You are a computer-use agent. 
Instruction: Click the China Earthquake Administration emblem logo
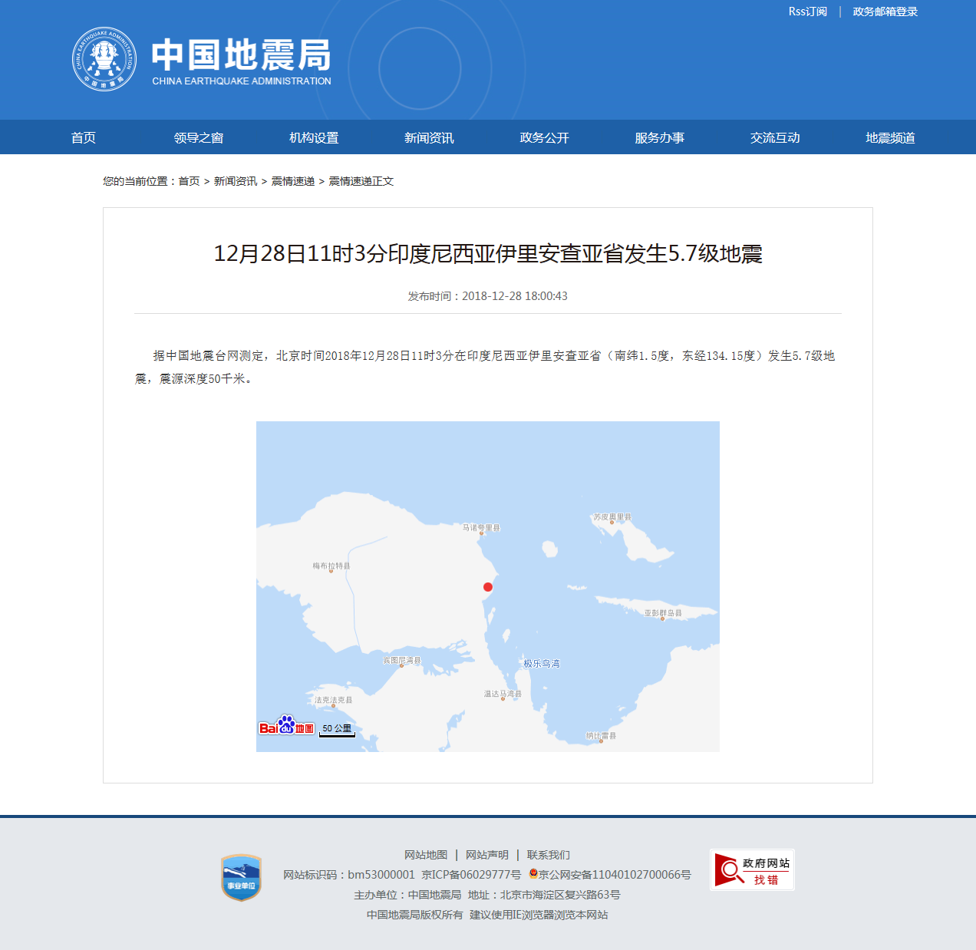coord(104,59)
